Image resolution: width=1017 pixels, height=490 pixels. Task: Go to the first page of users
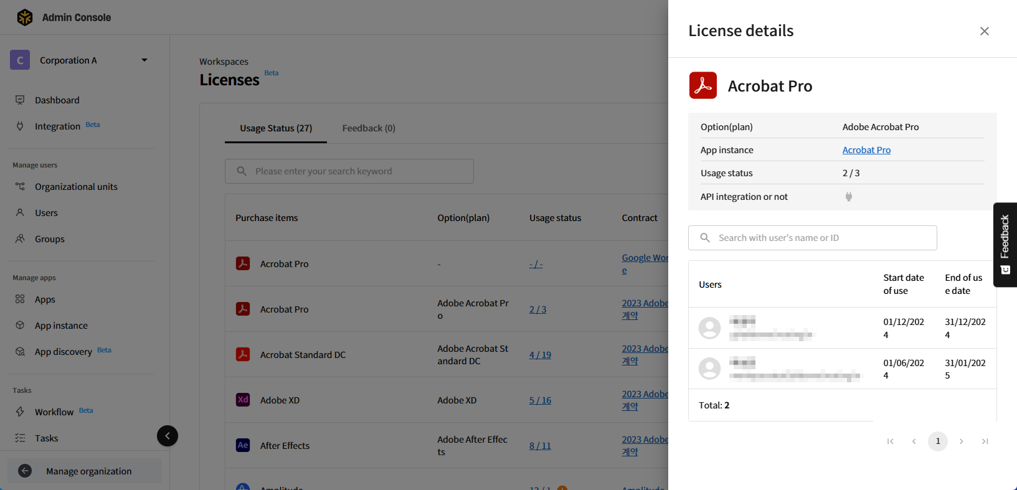(891, 441)
